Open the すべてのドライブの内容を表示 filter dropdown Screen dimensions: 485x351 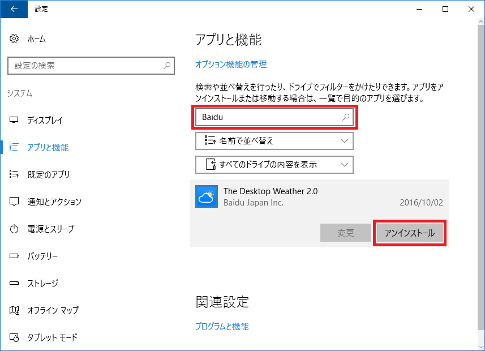(x=274, y=165)
